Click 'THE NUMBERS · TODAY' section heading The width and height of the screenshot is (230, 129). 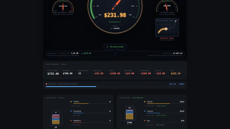[x=56, y=64]
